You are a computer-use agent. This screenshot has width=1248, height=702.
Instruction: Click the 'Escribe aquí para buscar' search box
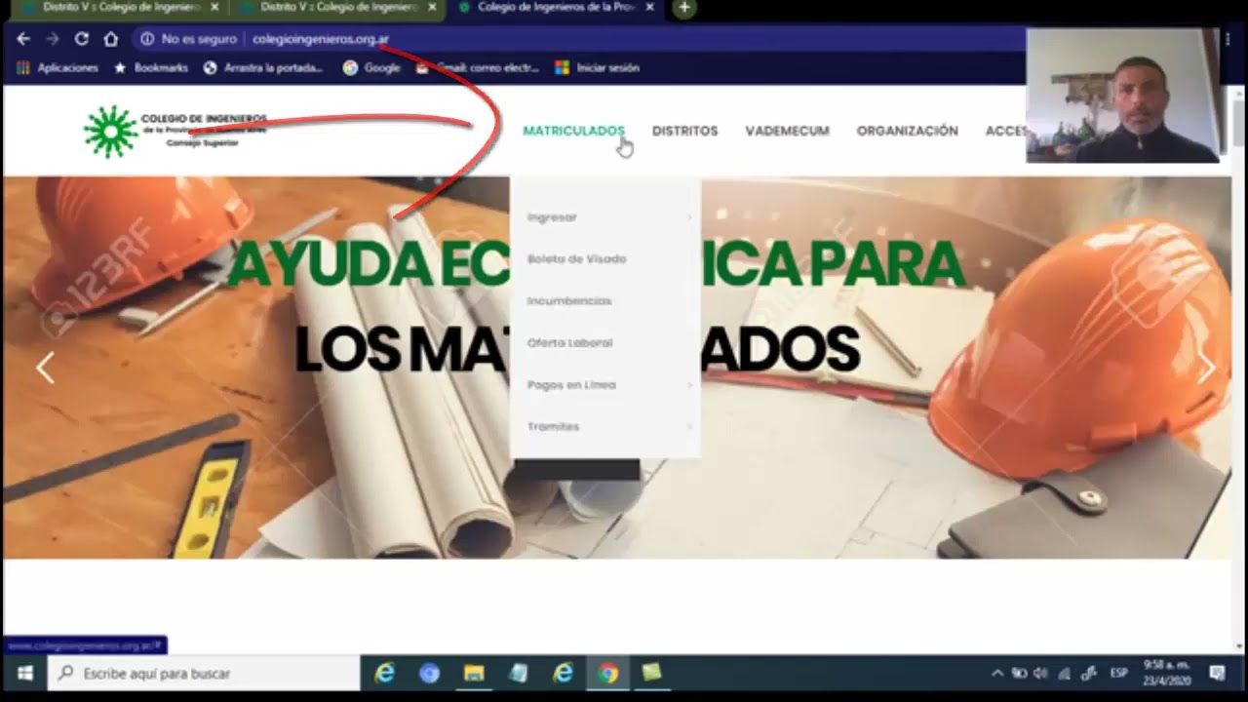click(204, 673)
